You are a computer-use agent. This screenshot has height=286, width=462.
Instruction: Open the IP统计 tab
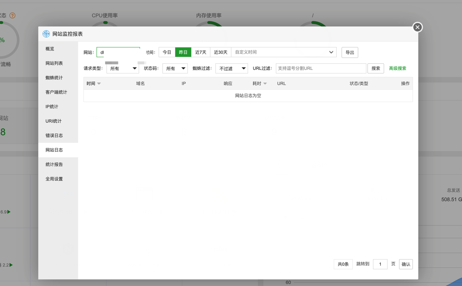(58, 107)
